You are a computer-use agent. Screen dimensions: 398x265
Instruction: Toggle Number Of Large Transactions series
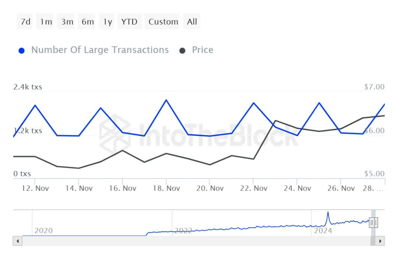tap(100, 50)
